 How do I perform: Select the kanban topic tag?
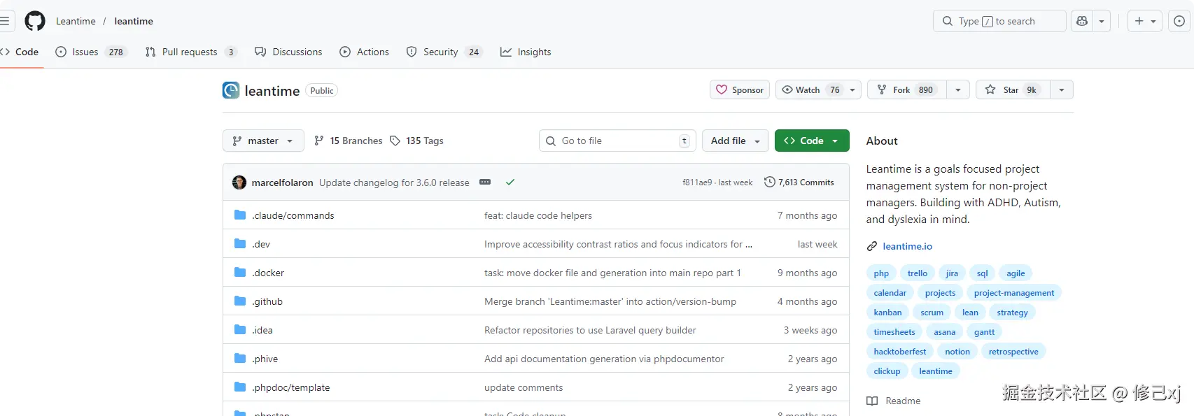887,313
